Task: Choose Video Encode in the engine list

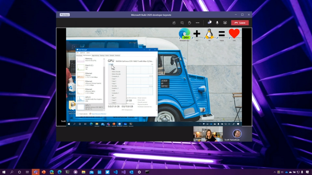Action: (x=116, y=72)
